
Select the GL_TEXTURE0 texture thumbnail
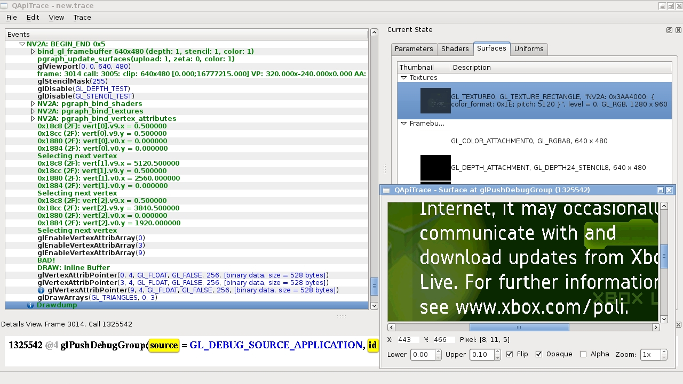point(435,101)
